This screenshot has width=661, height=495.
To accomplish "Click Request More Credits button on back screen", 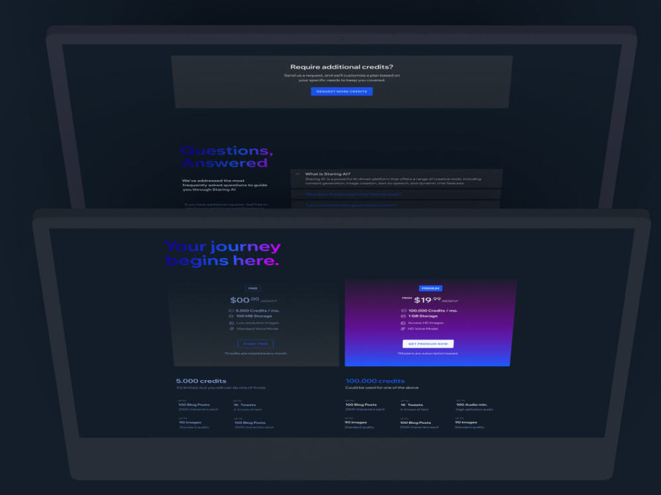I will pyautogui.click(x=342, y=91).
